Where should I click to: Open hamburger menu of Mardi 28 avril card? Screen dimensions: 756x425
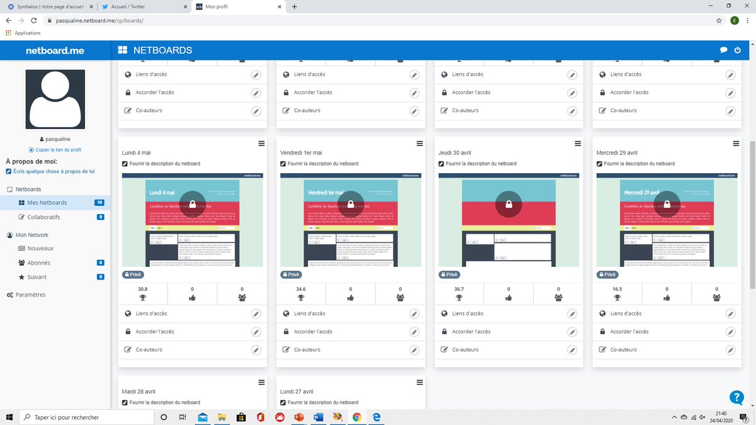click(261, 382)
